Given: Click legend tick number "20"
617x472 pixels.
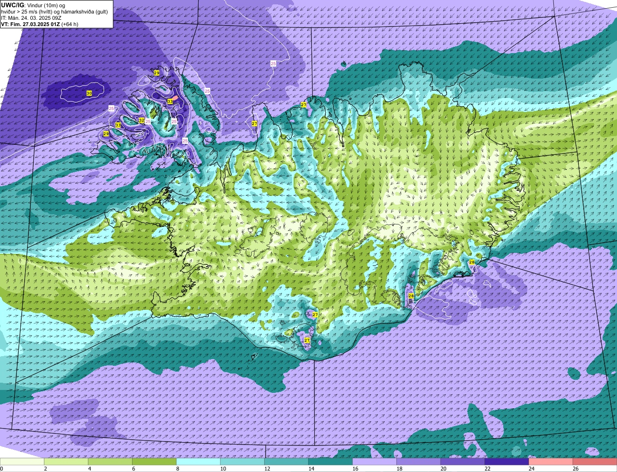Looking at the screenshot, I should pos(443,469).
